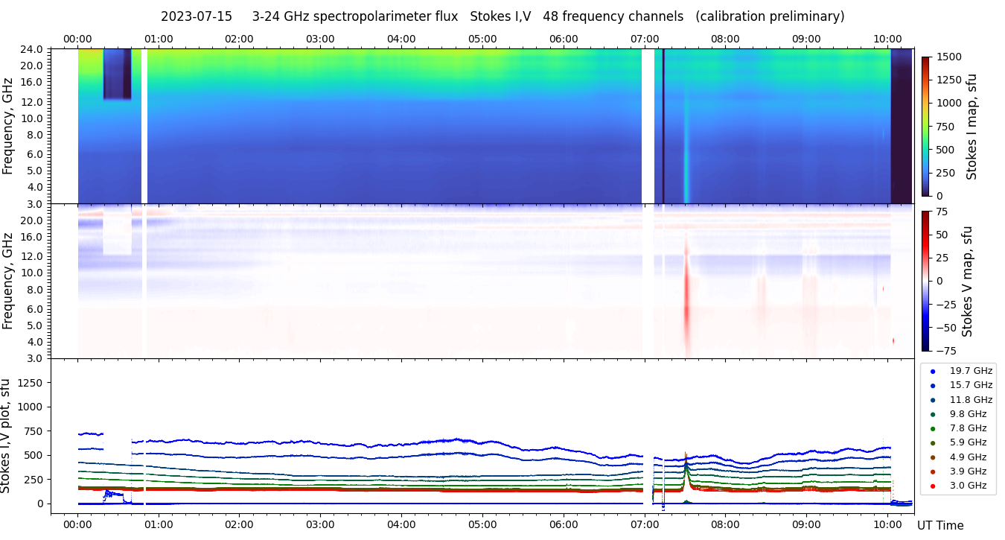Click the flux peak in the bottom line plot

tap(686, 456)
